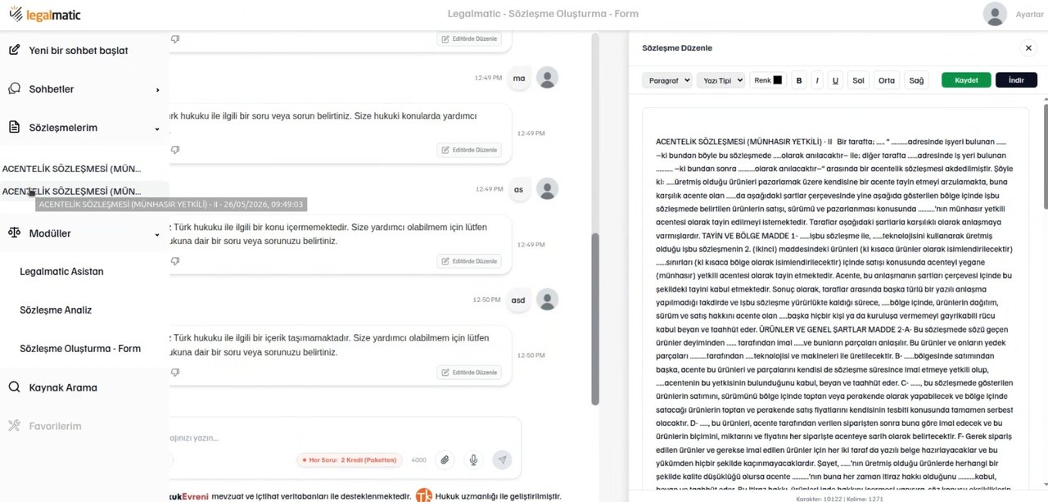
Task: Open Kaynak Arama search
Action: click(63, 388)
